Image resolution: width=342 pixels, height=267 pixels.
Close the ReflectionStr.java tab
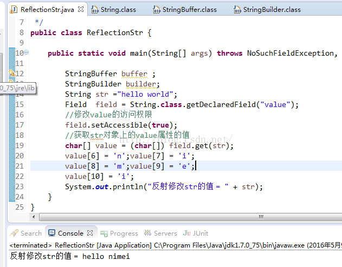81,9
